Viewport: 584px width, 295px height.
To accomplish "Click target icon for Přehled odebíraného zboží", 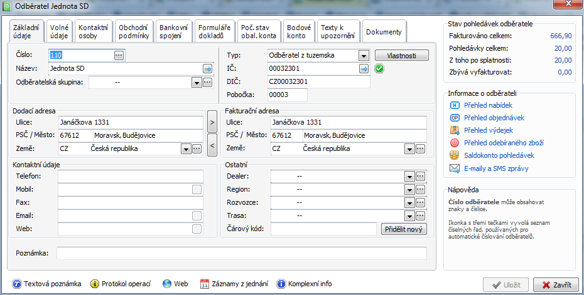I will (x=455, y=143).
